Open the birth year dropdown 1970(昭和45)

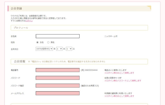pos(44,49)
